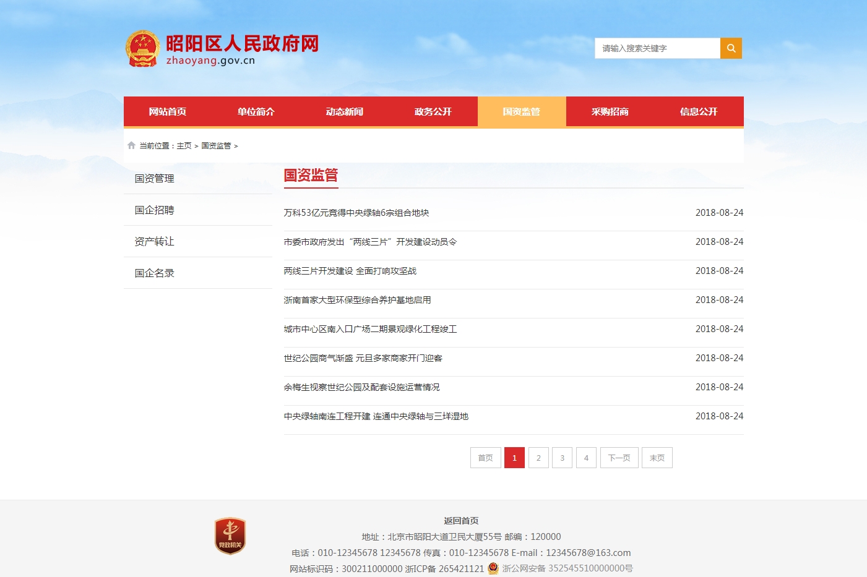This screenshot has height=577, width=867.
Task: Open the 国企名录 sidebar entry
Action: pyautogui.click(x=155, y=273)
